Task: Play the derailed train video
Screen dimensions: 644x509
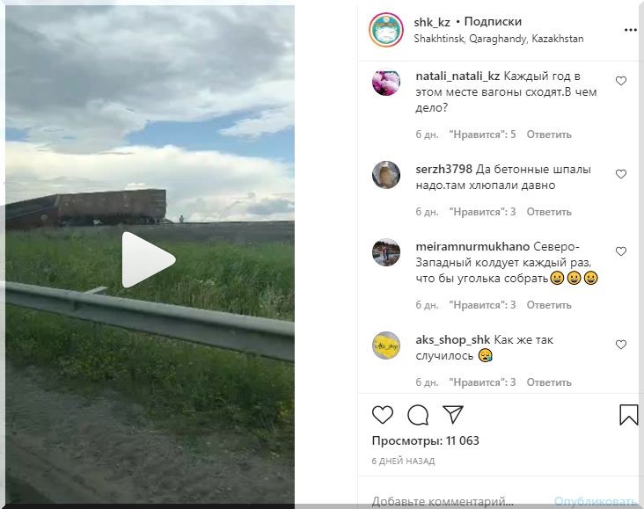Action: [149, 260]
